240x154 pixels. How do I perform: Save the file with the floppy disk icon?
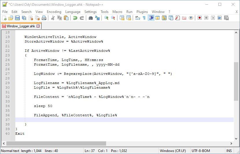click(17, 18)
